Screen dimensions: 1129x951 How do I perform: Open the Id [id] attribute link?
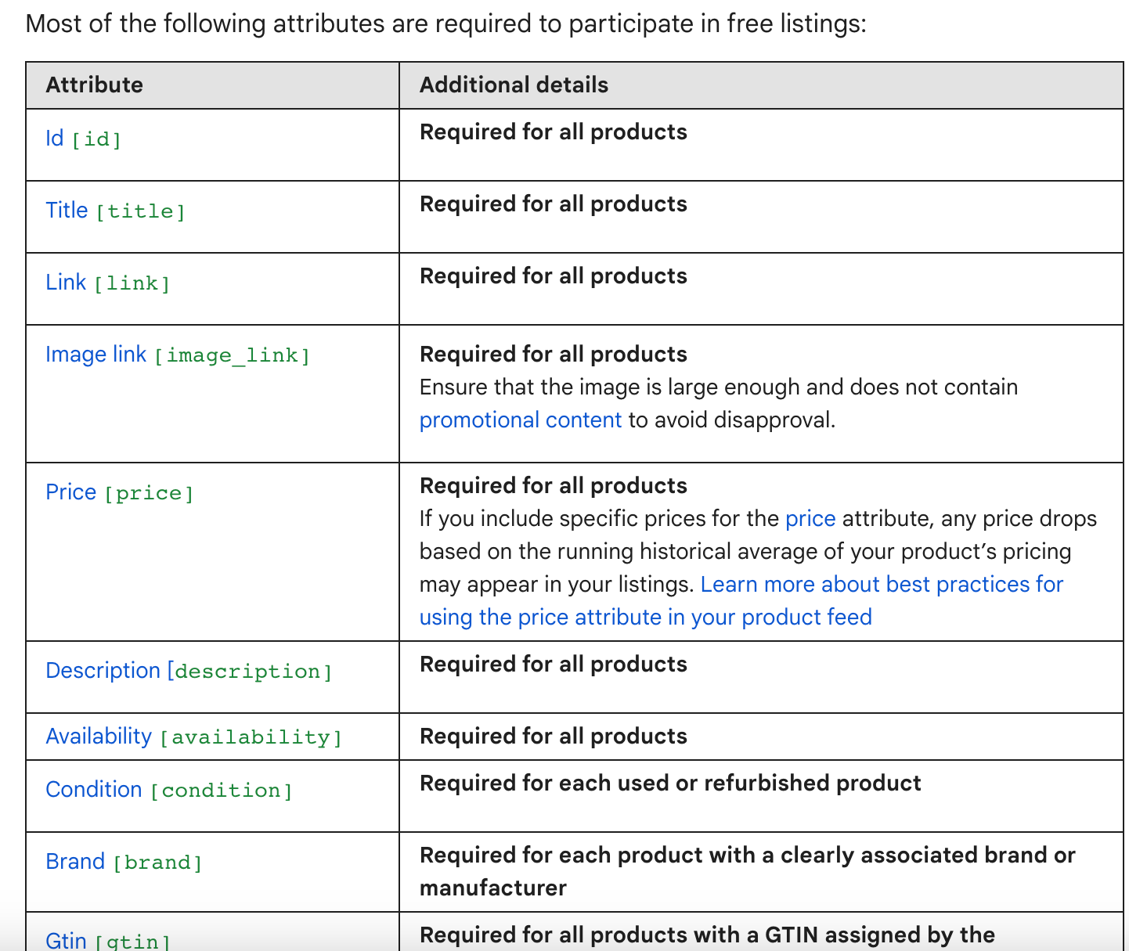point(83,139)
